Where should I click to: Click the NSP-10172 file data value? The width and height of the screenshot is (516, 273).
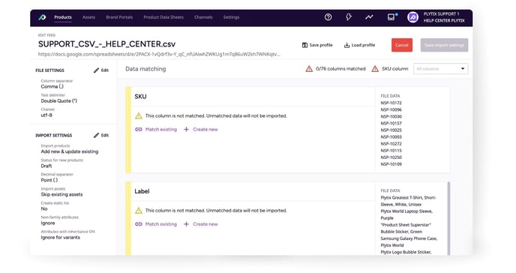point(391,103)
